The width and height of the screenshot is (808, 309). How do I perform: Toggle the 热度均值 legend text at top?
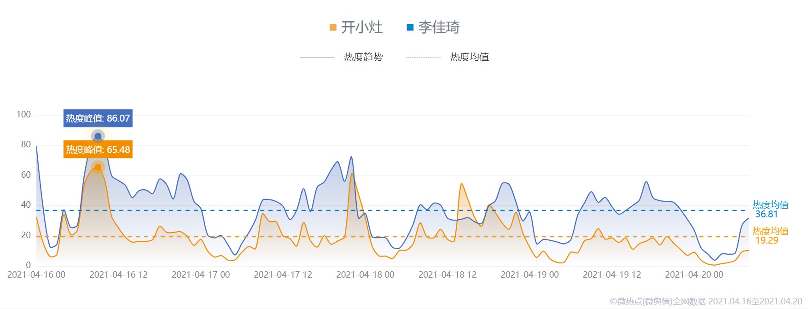tap(469, 57)
